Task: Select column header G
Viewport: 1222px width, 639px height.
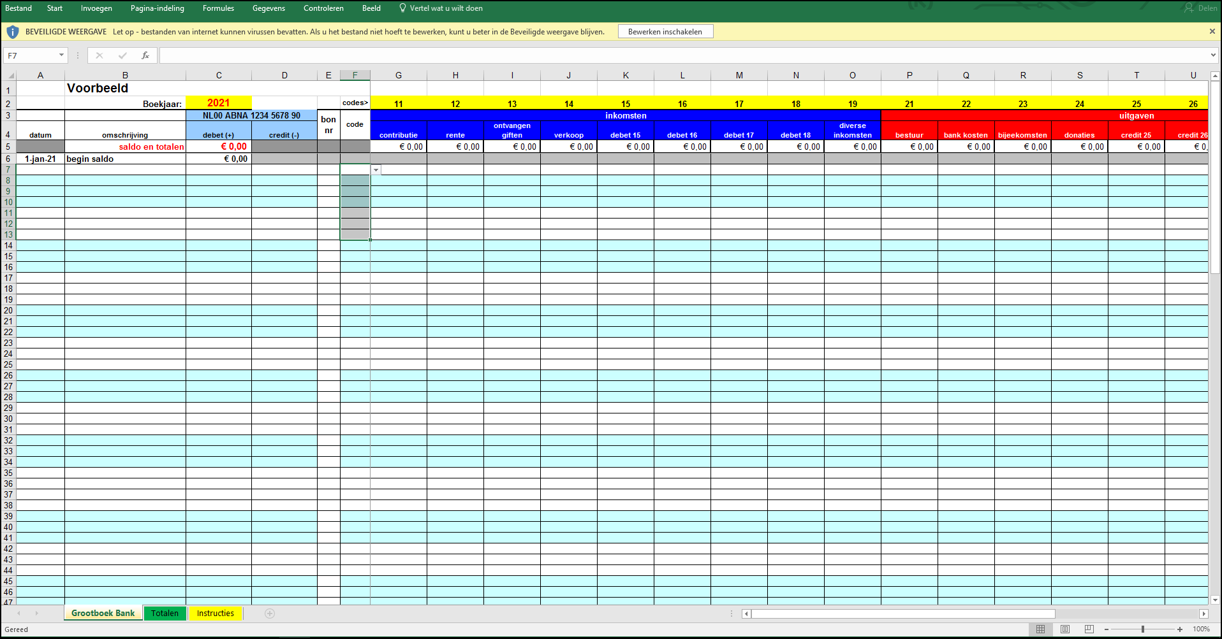Action: pyautogui.click(x=399, y=75)
